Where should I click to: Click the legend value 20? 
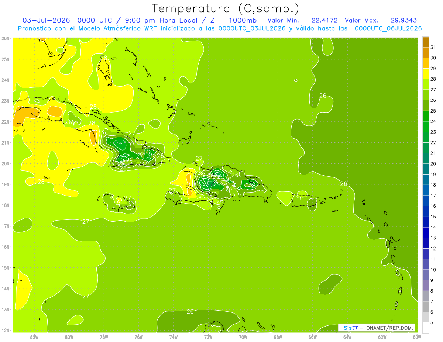point(433,164)
